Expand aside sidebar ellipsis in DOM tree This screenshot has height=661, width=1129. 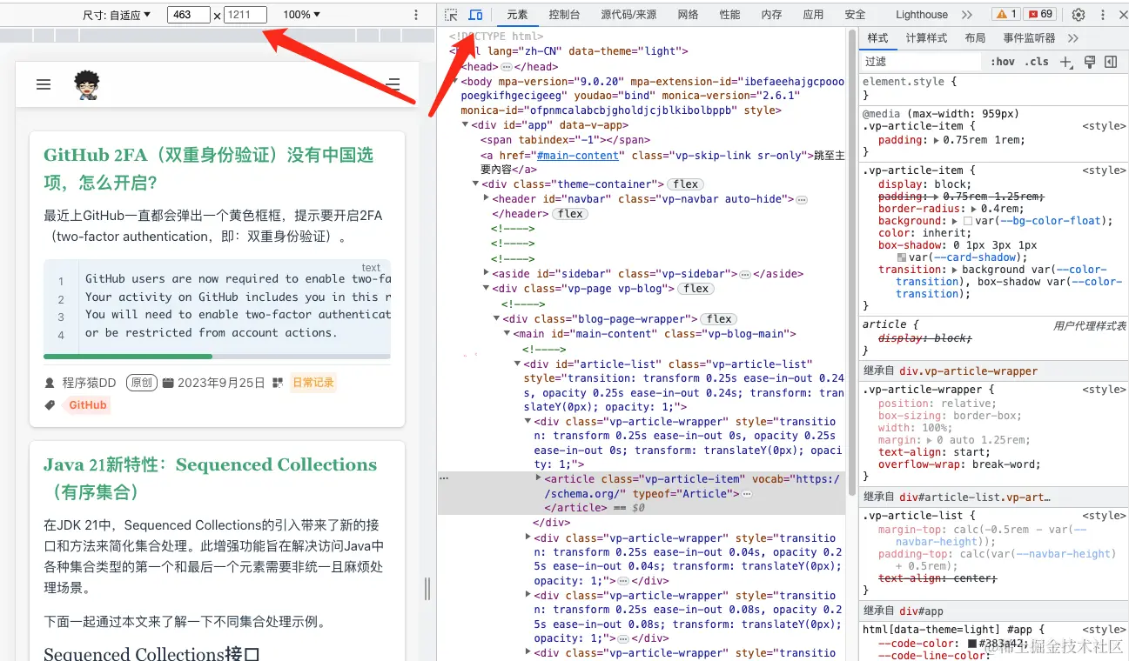(x=745, y=274)
